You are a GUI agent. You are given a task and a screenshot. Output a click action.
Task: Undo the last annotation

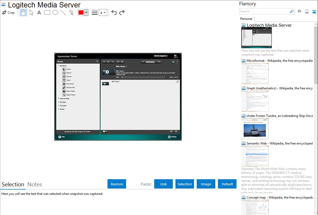point(114,12)
